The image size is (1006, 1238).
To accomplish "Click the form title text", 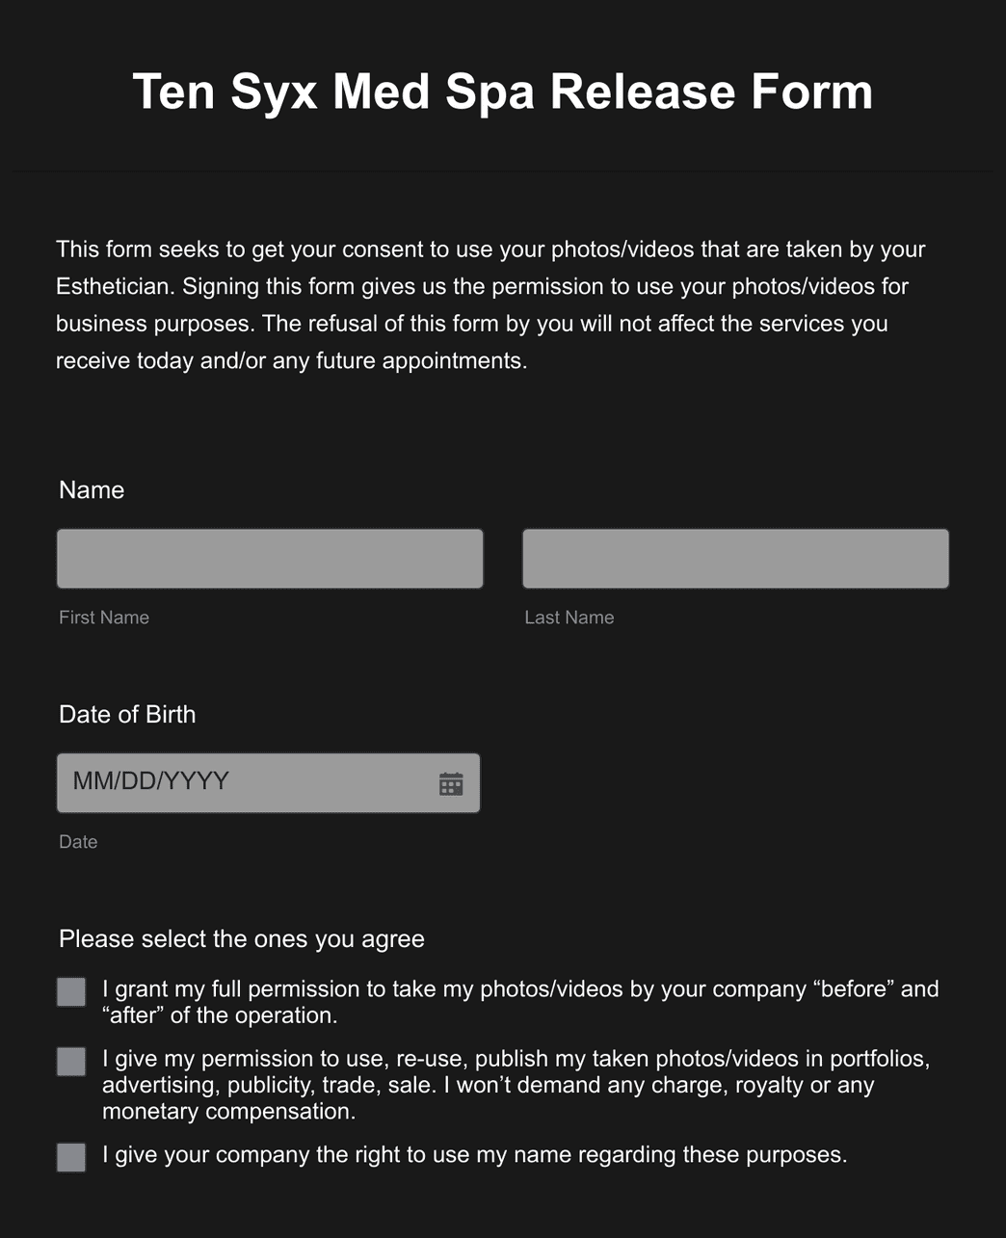I will [503, 92].
